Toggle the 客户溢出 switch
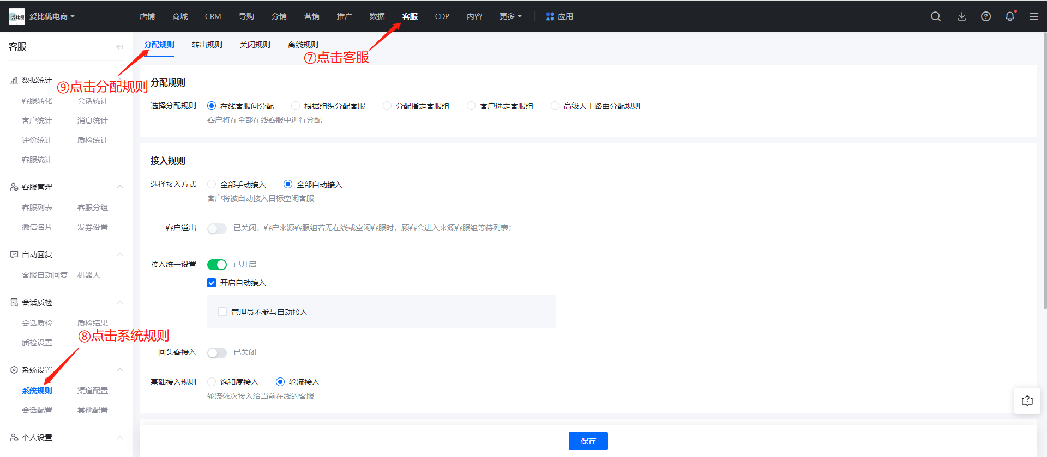The height and width of the screenshot is (457, 1047). tap(217, 228)
